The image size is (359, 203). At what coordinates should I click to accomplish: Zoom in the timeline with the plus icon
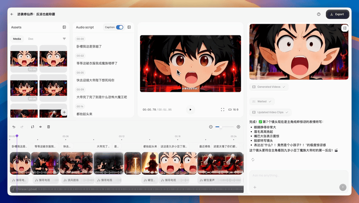(x=238, y=127)
